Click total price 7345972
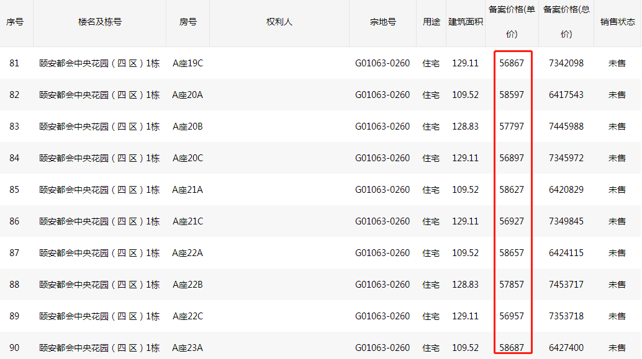The image size is (642, 359). coord(566,158)
